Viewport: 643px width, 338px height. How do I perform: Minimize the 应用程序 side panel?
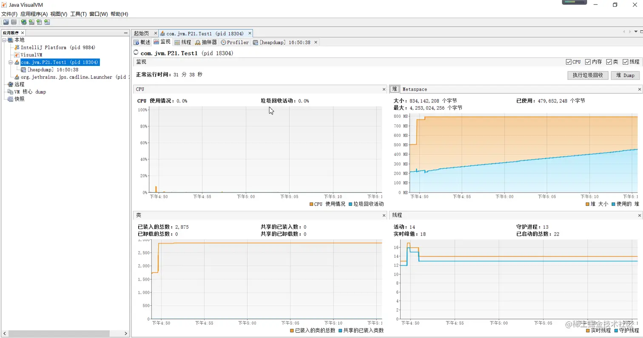(125, 33)
